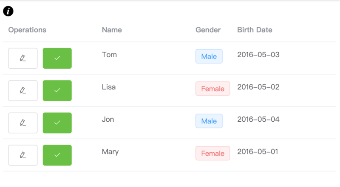The height and width of the screenshot is (187, 340).
Task: Click the birth date 2016-05-02
Action: click(x=258, y=87)
